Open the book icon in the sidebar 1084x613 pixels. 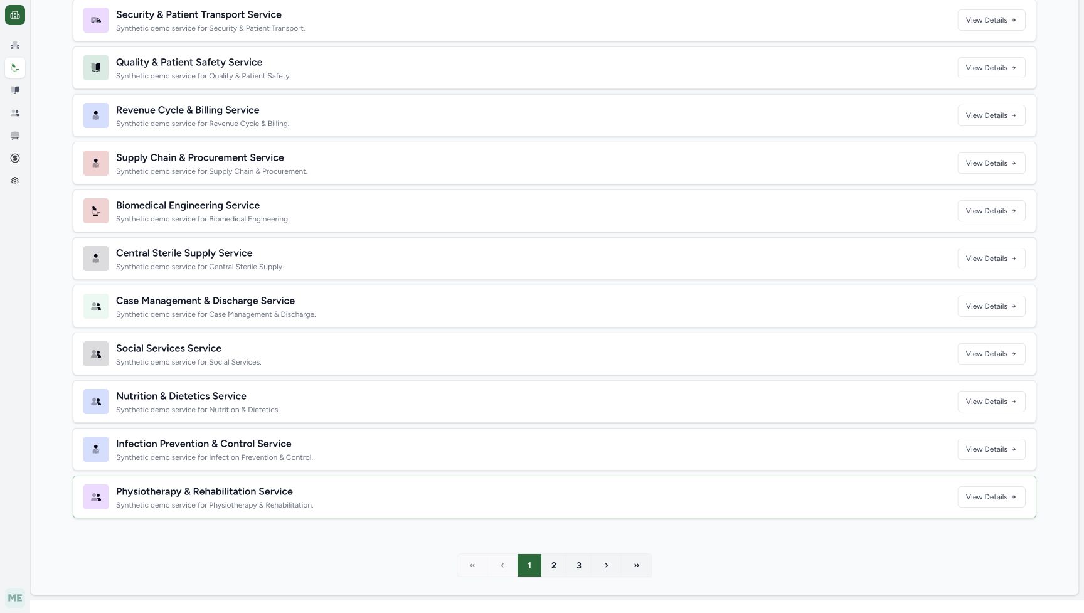click(15, 90)
